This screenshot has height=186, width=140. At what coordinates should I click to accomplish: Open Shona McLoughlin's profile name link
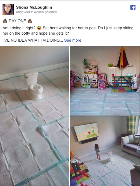[x=34, y=7]
